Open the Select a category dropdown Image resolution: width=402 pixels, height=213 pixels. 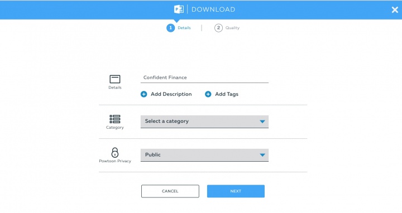click(x=204, y=122)
